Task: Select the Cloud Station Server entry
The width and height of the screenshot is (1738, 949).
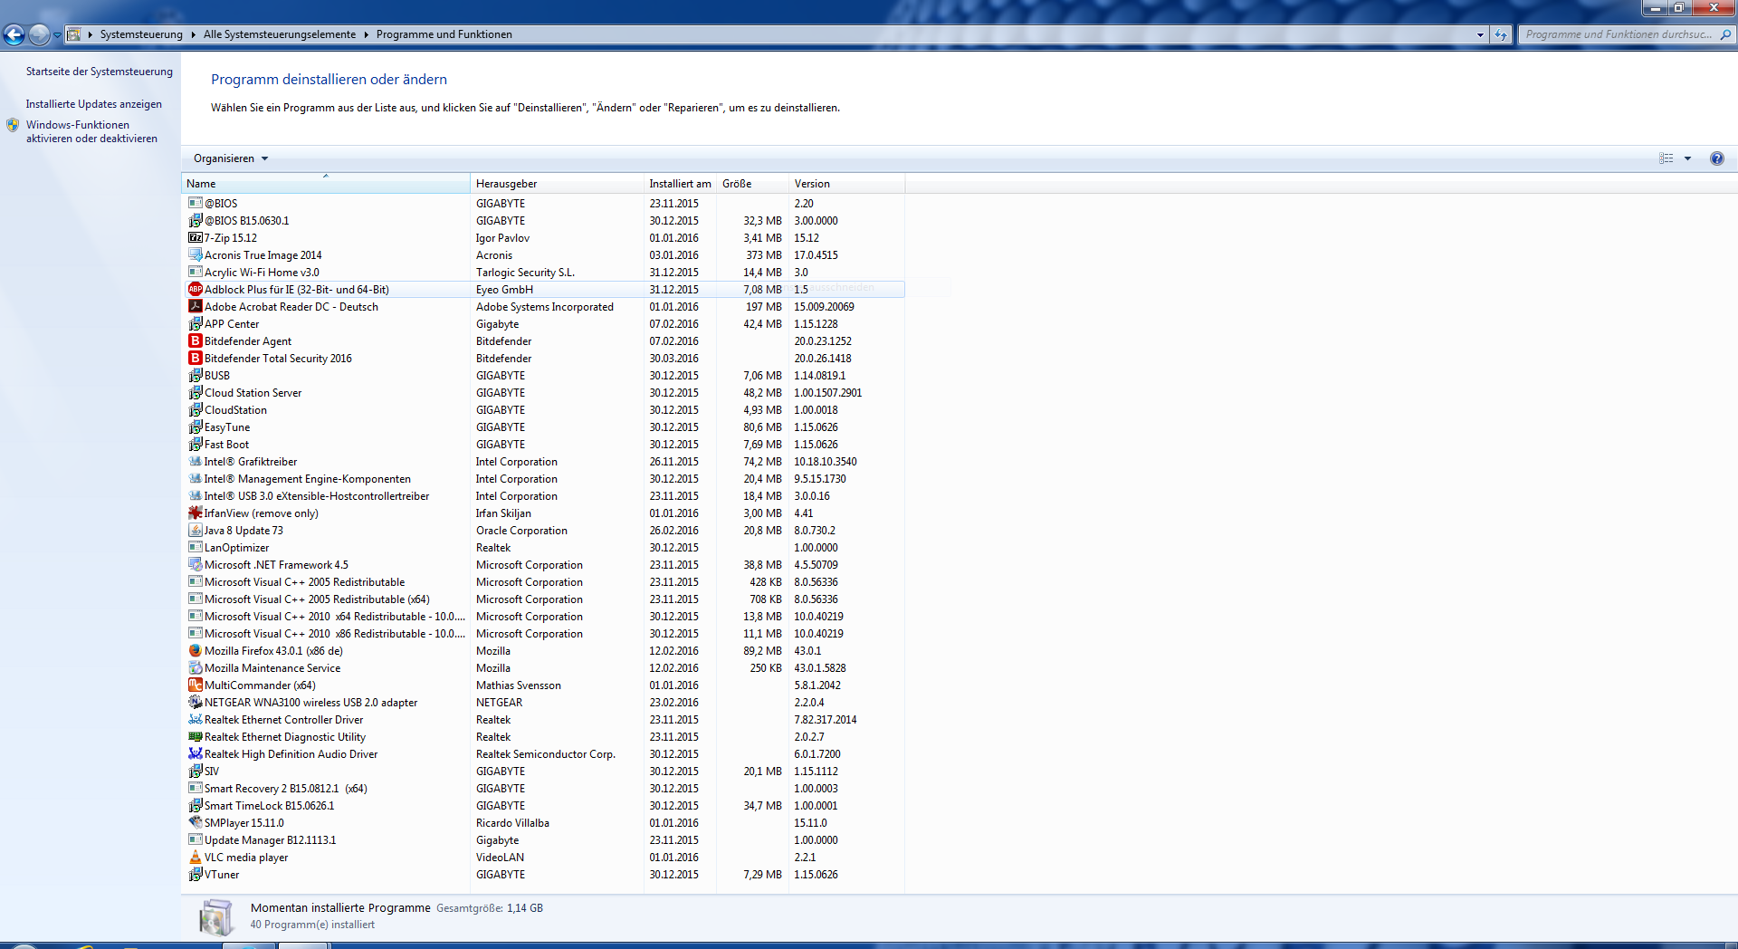Action: click(543, 393)
